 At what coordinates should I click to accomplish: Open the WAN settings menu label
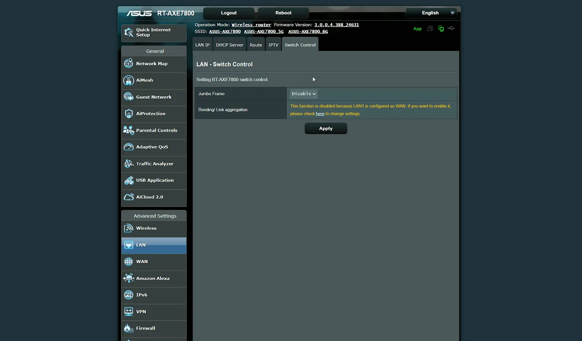(x=142, y=262)
